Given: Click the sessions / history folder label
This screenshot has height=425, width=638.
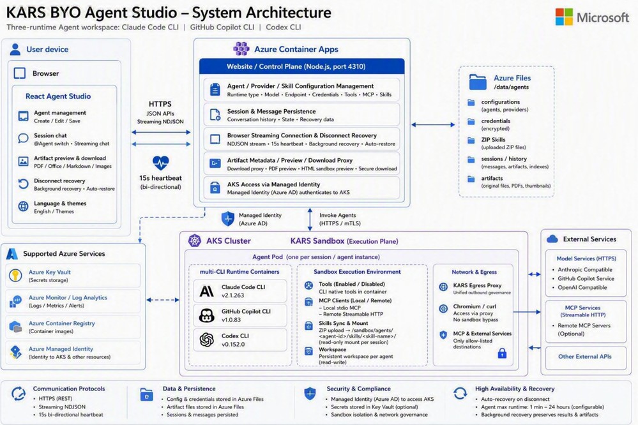Looking at the screenshot, I should coord(504,159).
